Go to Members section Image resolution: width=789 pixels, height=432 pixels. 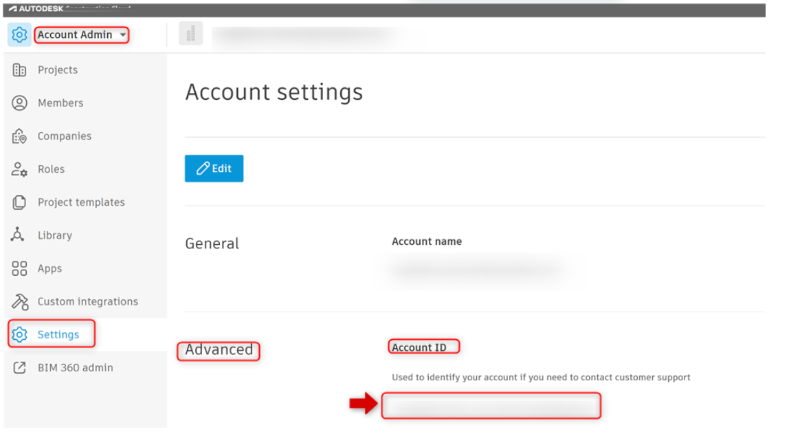(60, 102)
